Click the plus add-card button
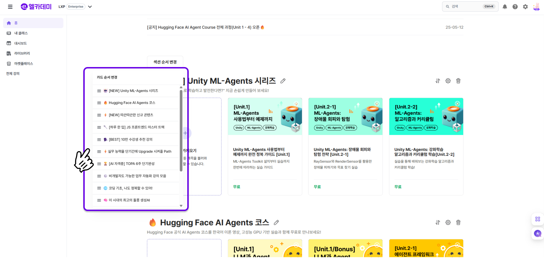This screenshot has height=258, width=544. [x=186, y=133]
